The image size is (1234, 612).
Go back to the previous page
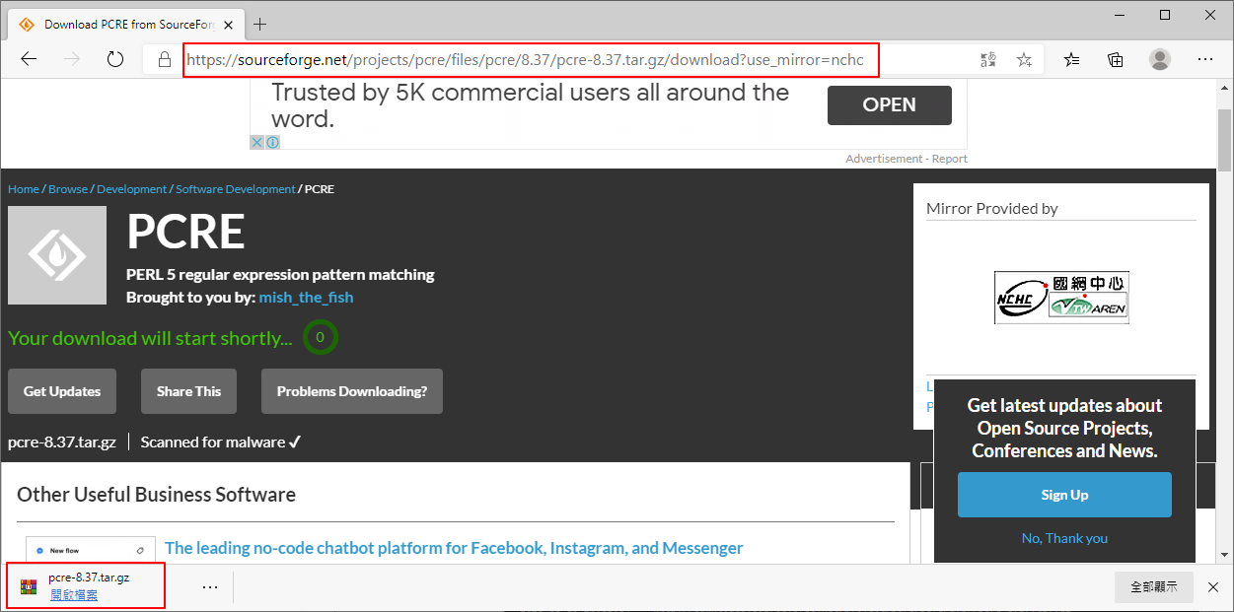tap(29, 59)
